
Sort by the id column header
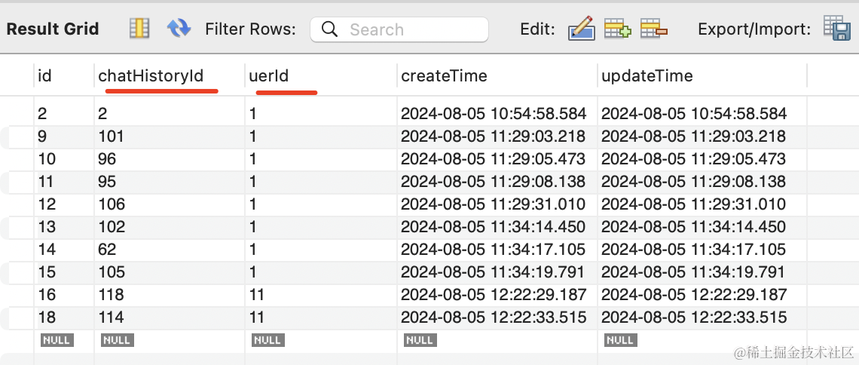coord(44,75)
